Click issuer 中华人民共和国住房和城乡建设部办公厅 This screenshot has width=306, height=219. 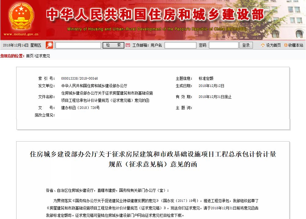point(94,86)
